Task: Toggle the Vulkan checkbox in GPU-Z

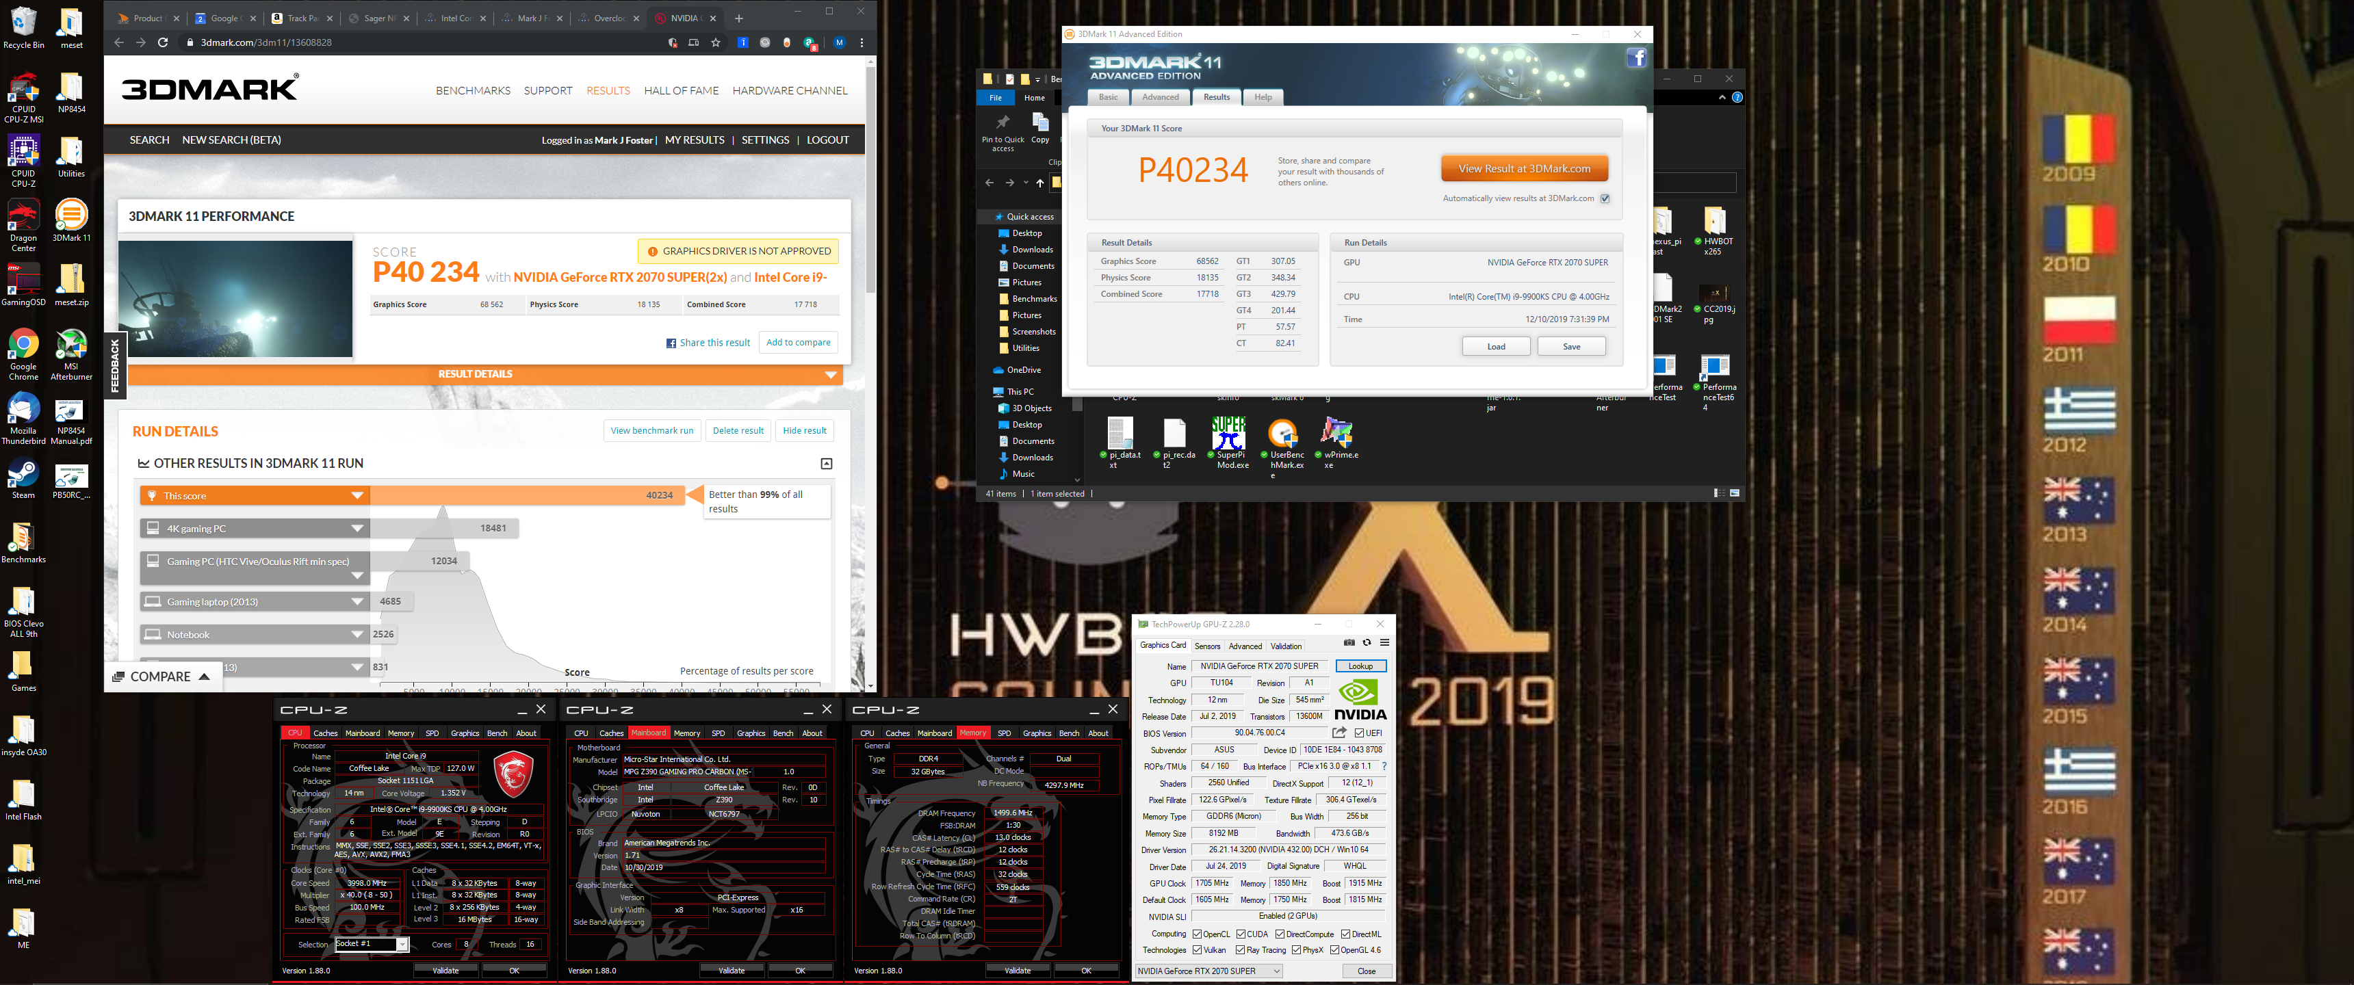Action: (1196, 950)
